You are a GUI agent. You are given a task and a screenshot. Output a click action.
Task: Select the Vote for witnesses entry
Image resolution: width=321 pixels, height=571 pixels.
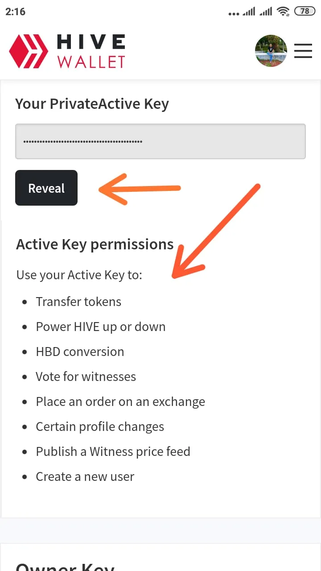(86, 377)
